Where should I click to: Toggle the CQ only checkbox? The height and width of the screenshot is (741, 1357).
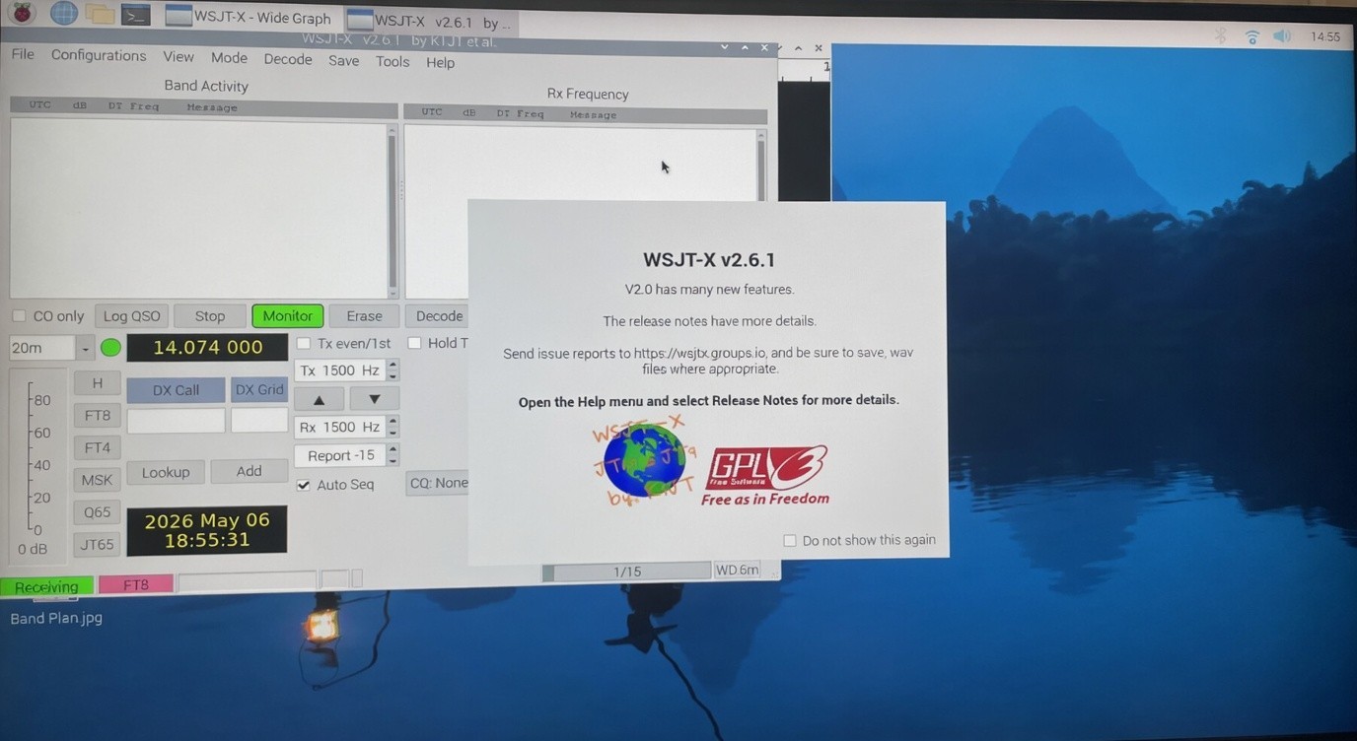coord(19,316)
